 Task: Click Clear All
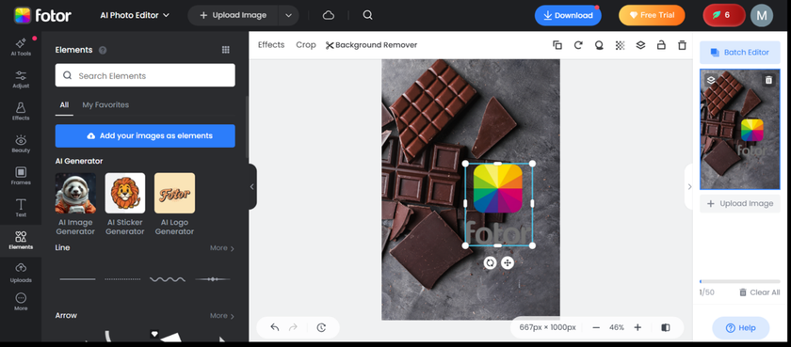pyautogui.click(x=759, y=292)
